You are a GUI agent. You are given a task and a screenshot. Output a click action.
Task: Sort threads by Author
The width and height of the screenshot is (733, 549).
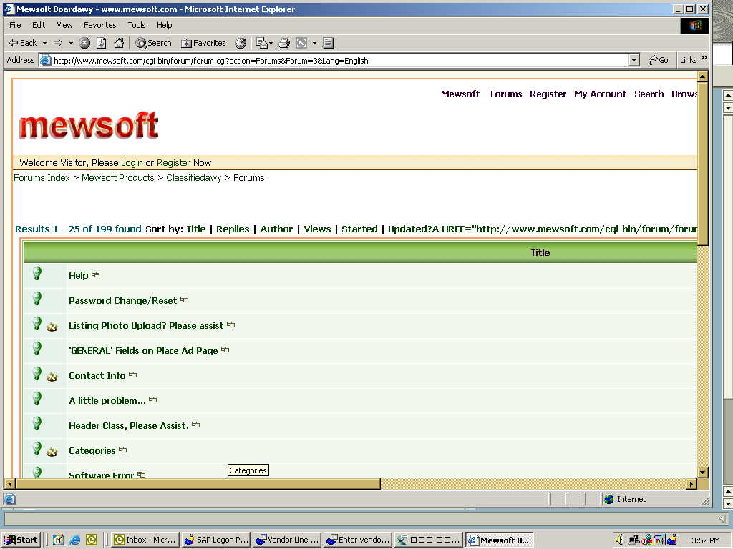coord(277,229)
